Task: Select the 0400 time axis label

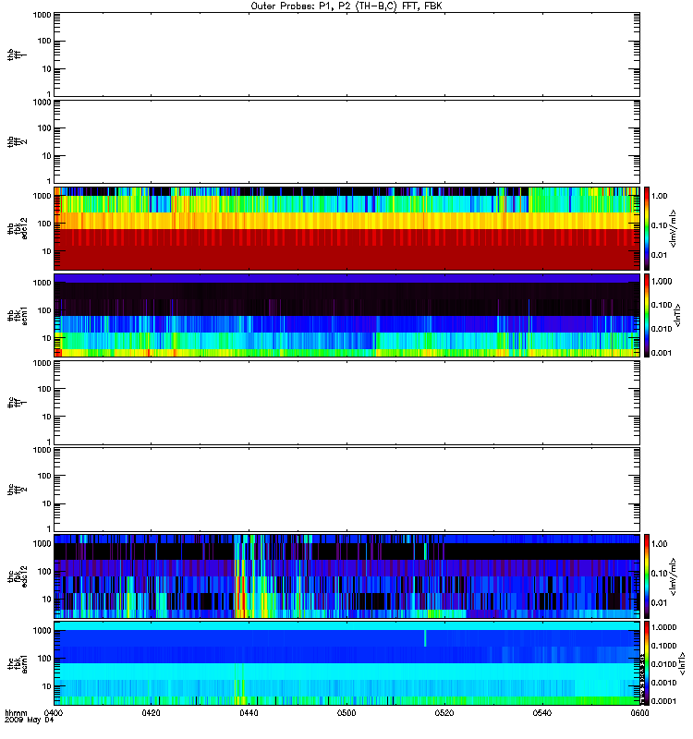Action: [54, 712]
